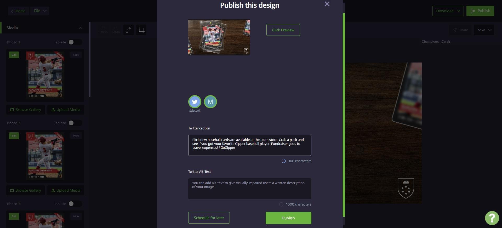The image size is (502, 228).
Task: Toggle Isolate switch for Photo 3
Action: click(x=75, y=204)
